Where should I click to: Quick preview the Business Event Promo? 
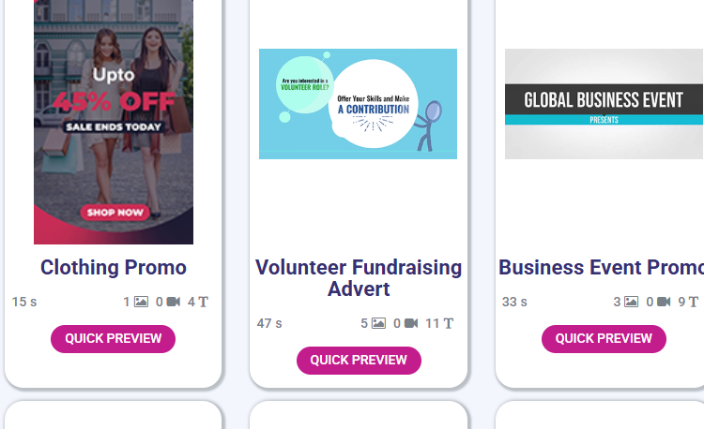click(x=604, y=338)
